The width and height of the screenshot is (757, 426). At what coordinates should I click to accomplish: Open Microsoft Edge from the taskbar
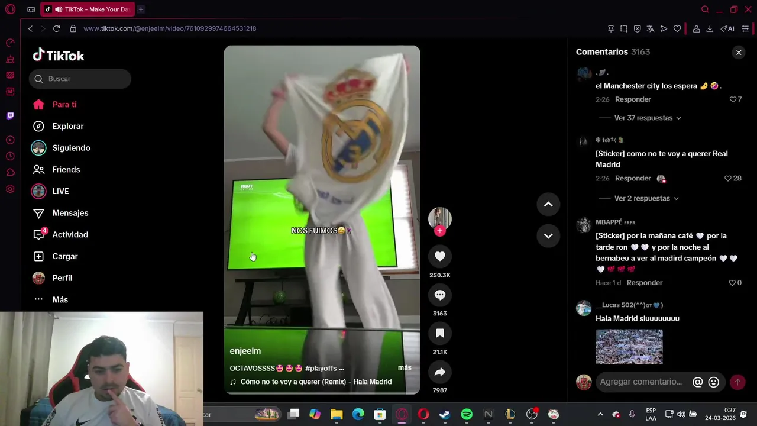click(358, 414)
